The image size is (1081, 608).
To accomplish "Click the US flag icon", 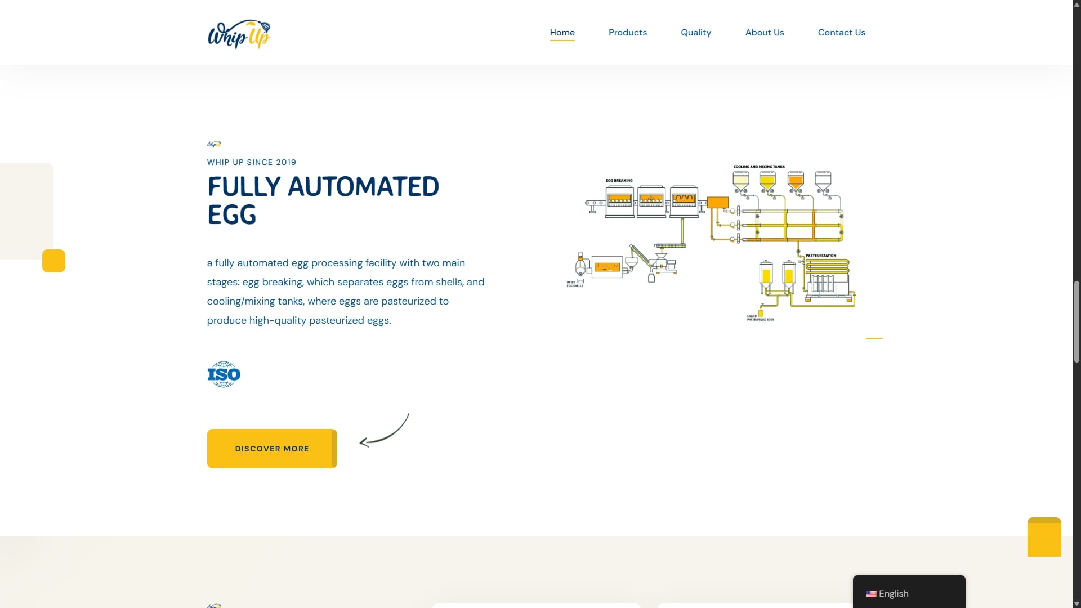I will tap(871, 594).
